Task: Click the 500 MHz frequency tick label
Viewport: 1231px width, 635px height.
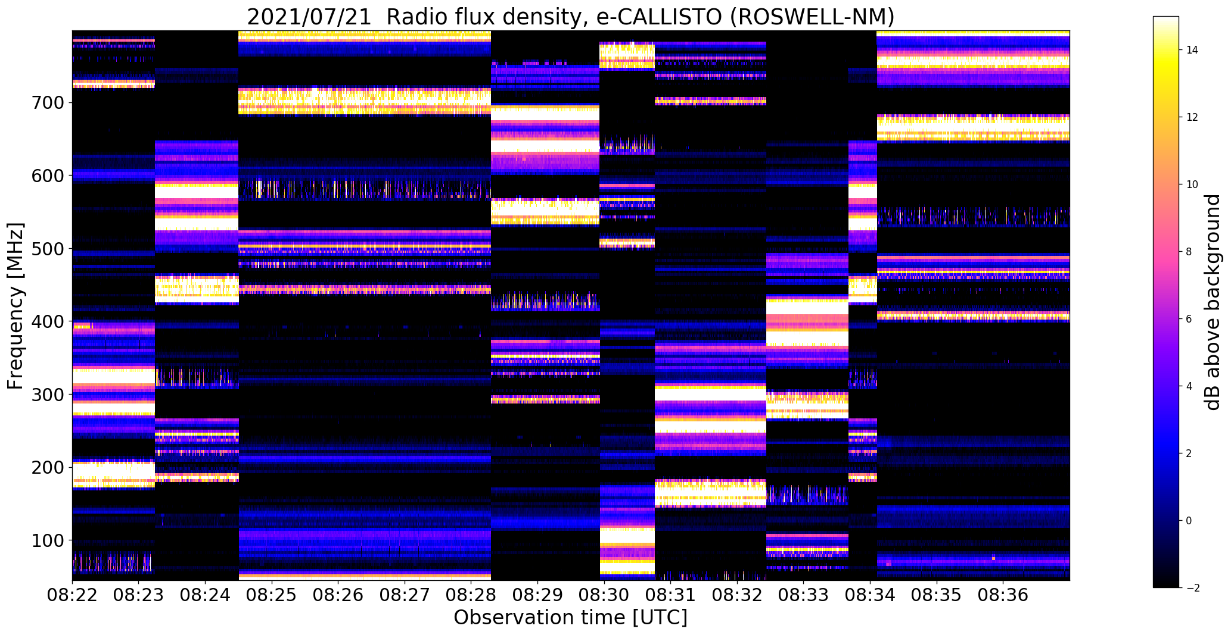Action: click(x=47, y=249)
